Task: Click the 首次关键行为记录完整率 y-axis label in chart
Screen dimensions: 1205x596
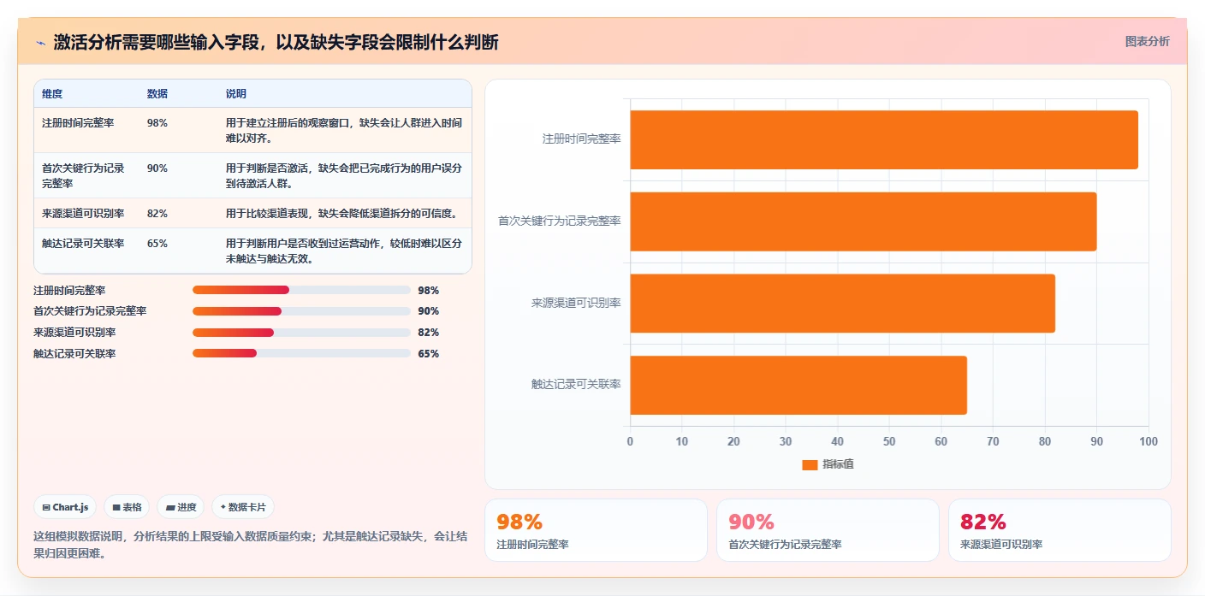Action: 560,221
